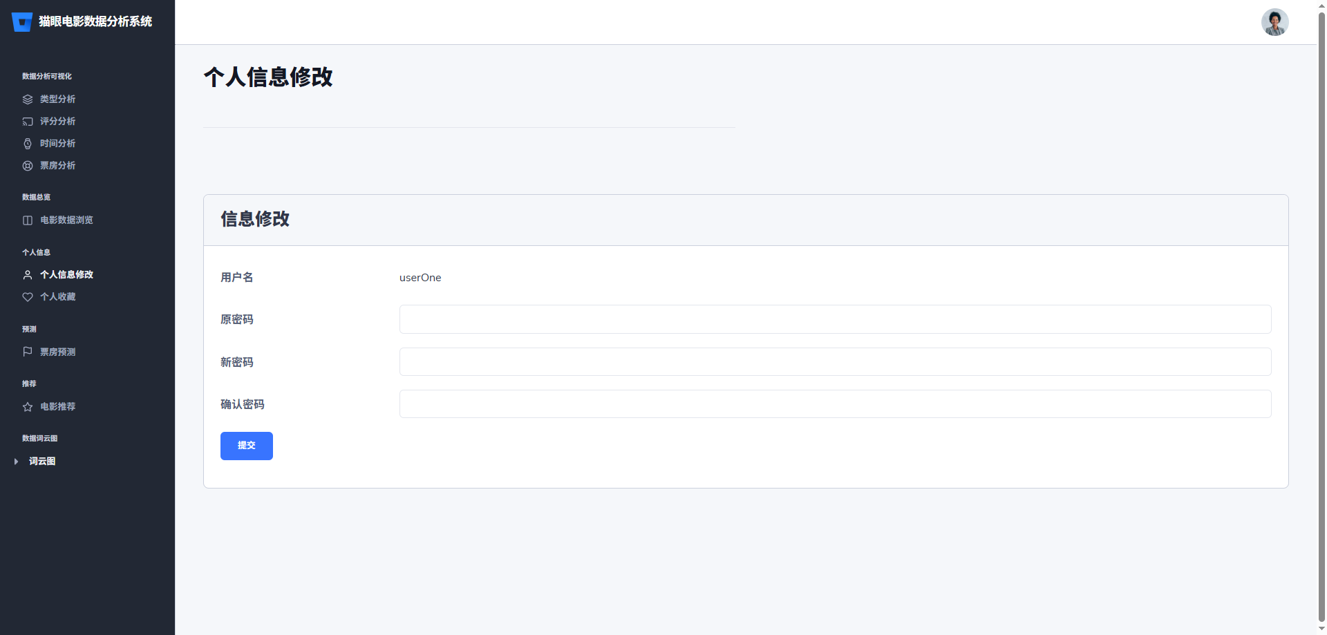Click into the 新密码 text box
Screen dimensions: 1327x635
tap(835, 362)
